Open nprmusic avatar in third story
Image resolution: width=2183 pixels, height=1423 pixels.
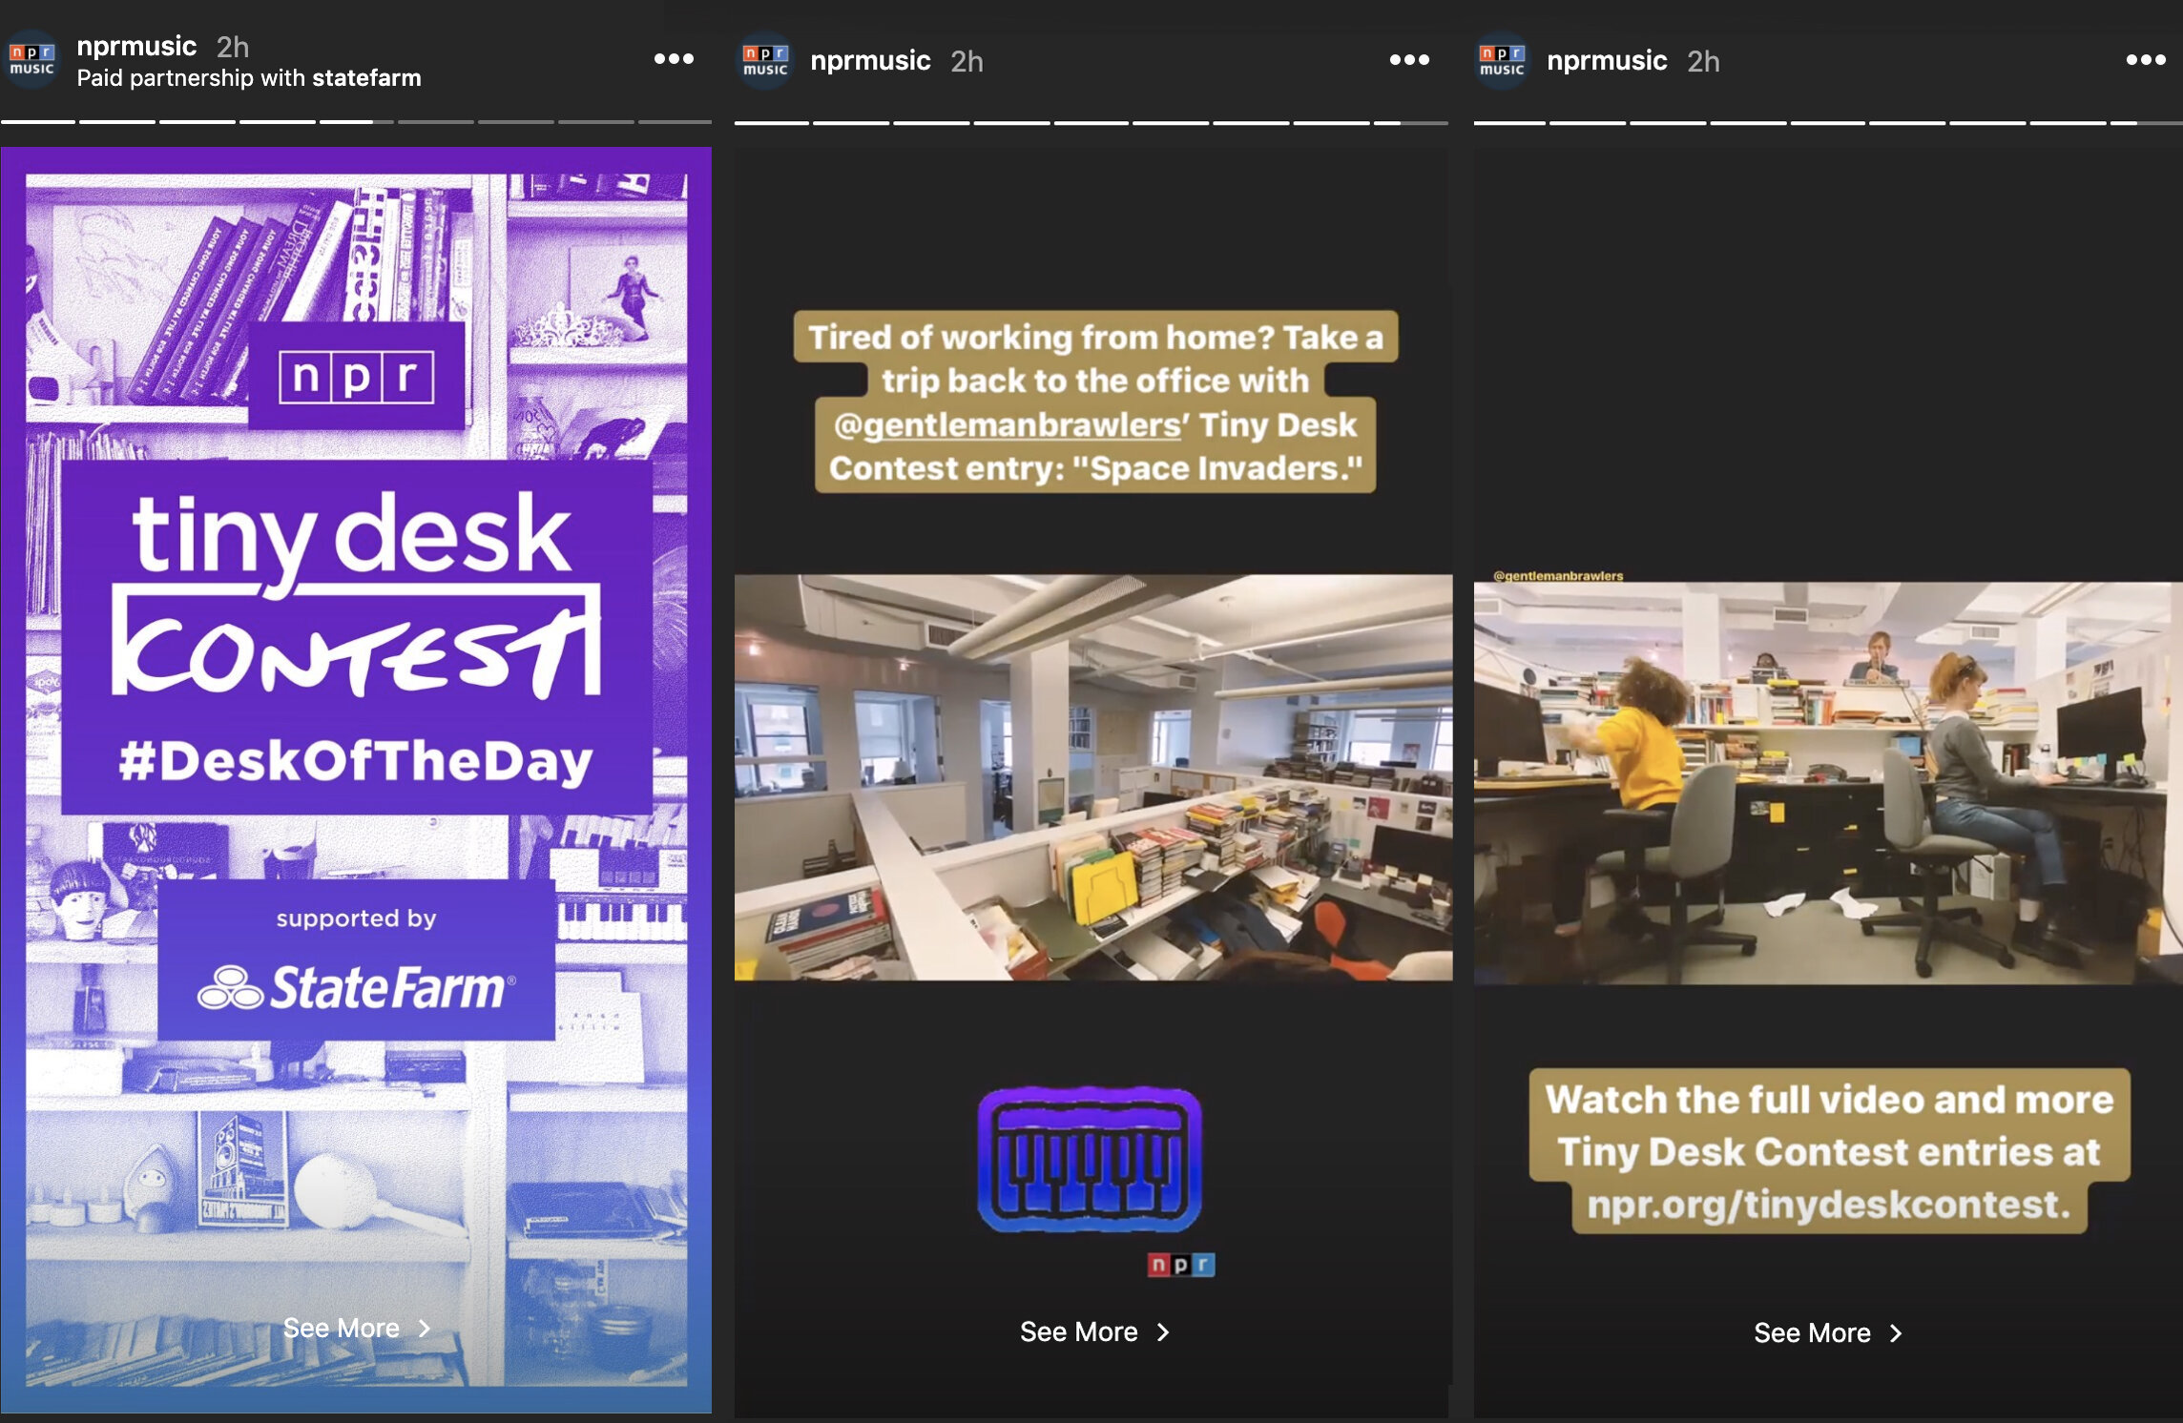1502,61
